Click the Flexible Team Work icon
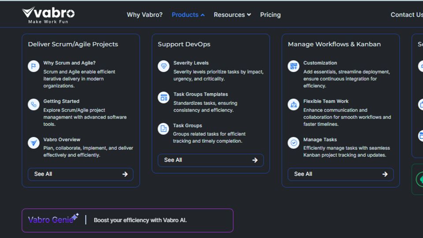Screen dimensions: 423x238 (x=293, y=104)
